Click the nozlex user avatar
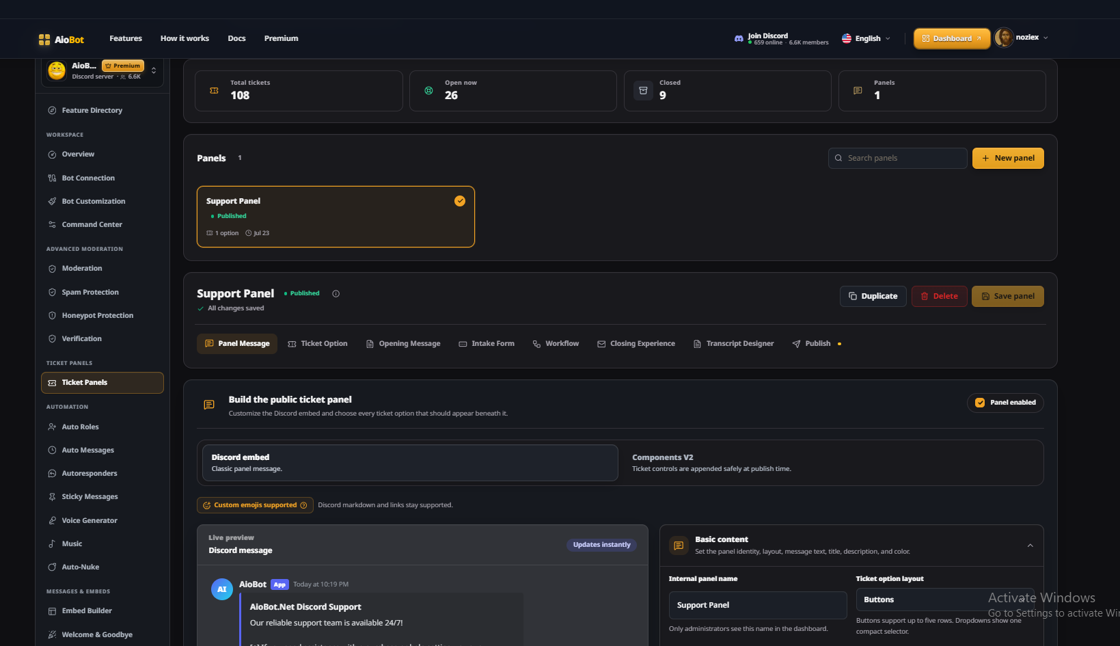1120x646 pixels. coord(1004,38)
